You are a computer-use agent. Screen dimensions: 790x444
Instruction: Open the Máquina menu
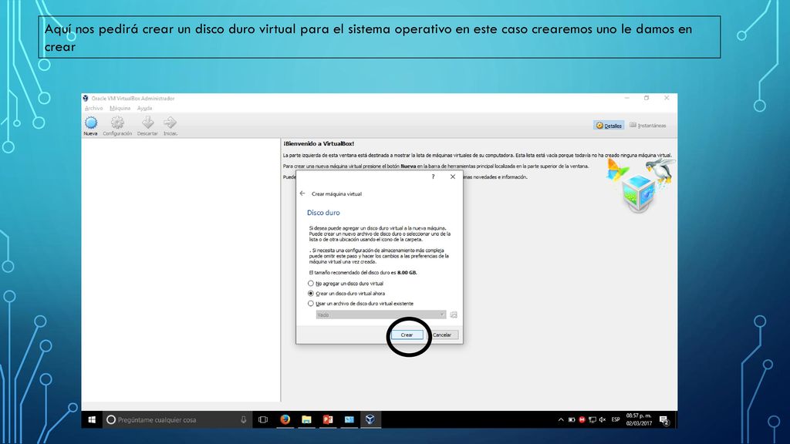coord(120,108)
